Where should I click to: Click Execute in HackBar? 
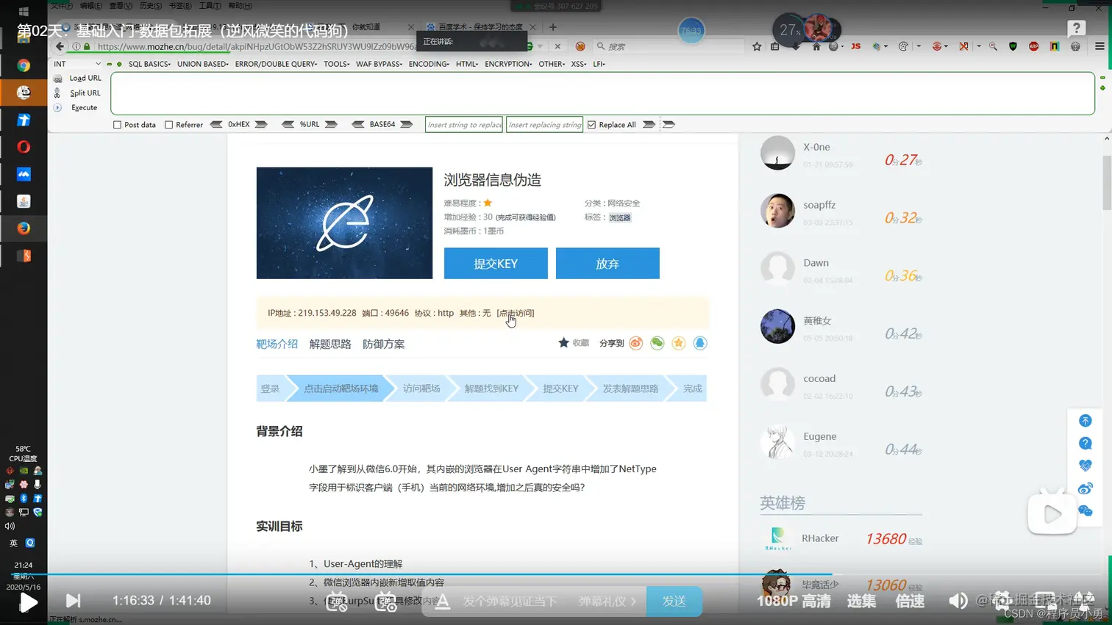coord(84,107)
